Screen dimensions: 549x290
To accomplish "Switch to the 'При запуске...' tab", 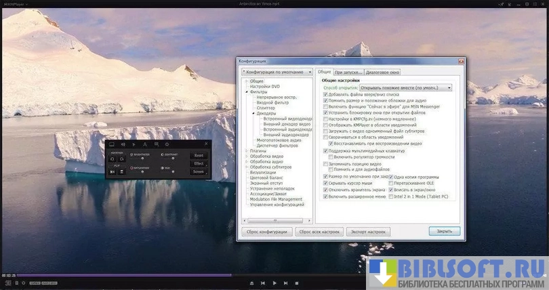I will click(348, 72).
